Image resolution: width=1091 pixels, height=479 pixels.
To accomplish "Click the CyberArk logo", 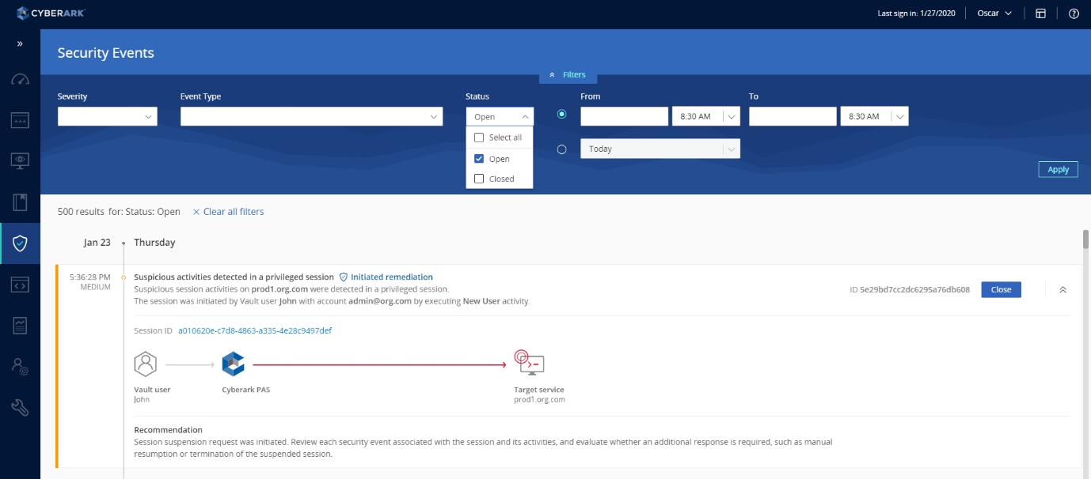I will pyautogui.click(x=49, y=13).
